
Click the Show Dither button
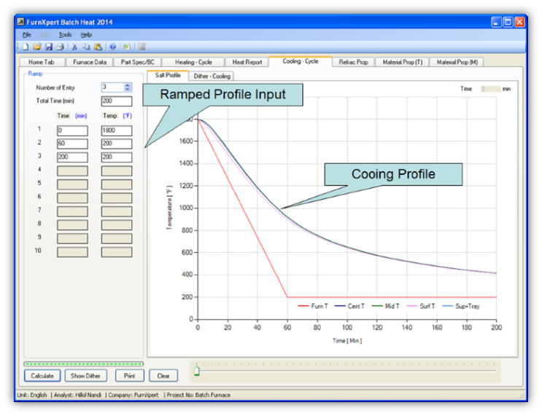tap(85, 376)
